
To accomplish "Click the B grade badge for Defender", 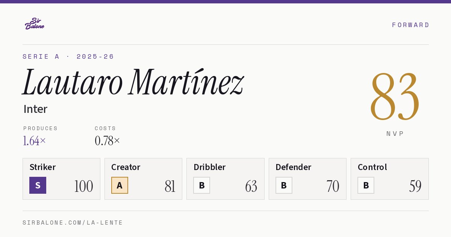I will [284, 185].
